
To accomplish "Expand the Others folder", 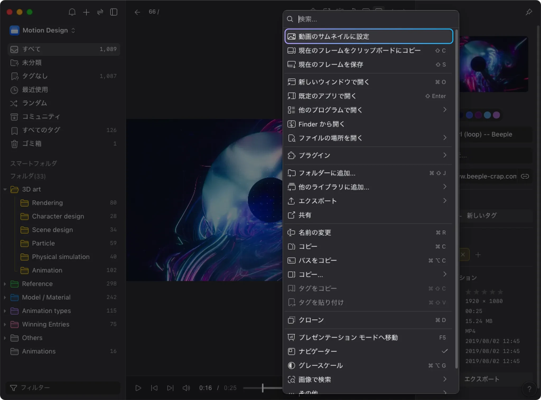I will pyautogui.click(x=5, y=338).
